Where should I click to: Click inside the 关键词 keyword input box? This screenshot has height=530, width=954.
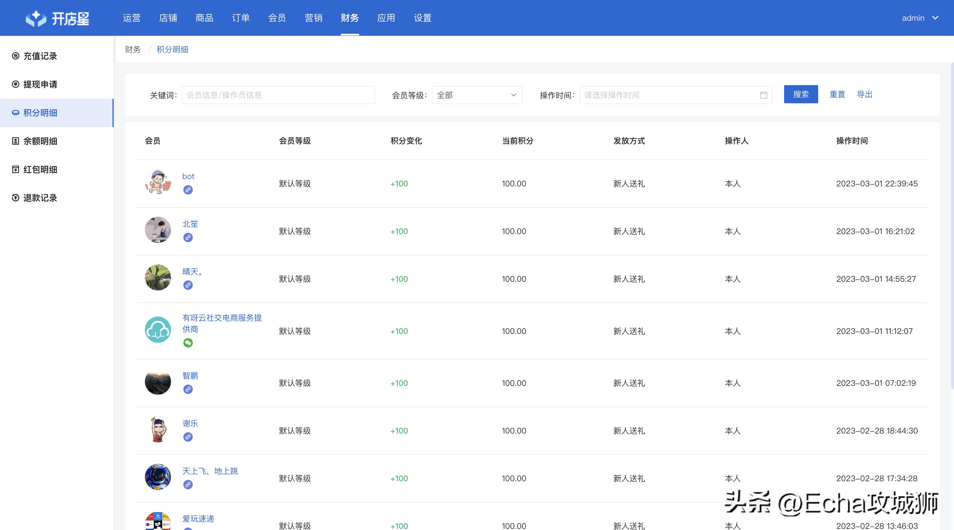coord(278,95)
